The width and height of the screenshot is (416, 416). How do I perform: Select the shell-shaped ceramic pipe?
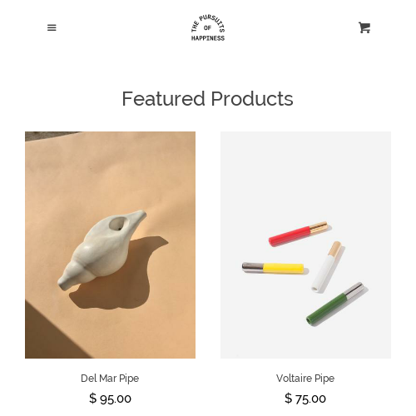click(102, 250)
